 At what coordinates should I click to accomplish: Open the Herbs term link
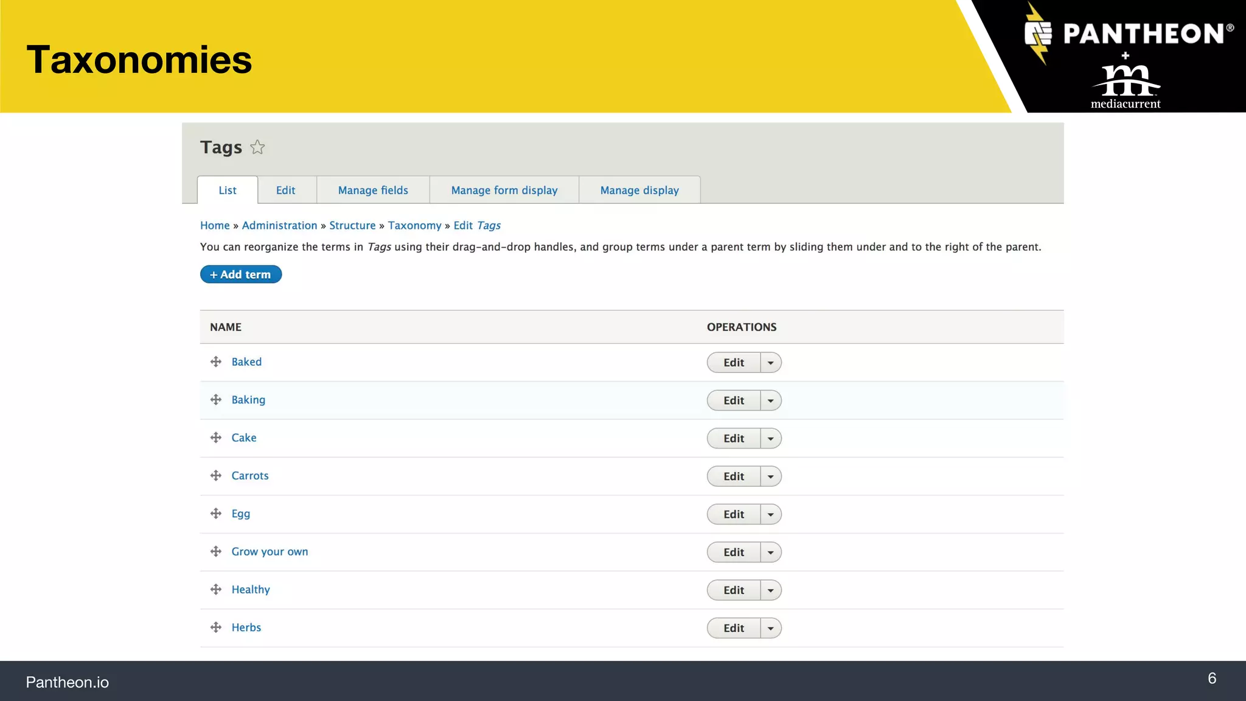[246, 627]
